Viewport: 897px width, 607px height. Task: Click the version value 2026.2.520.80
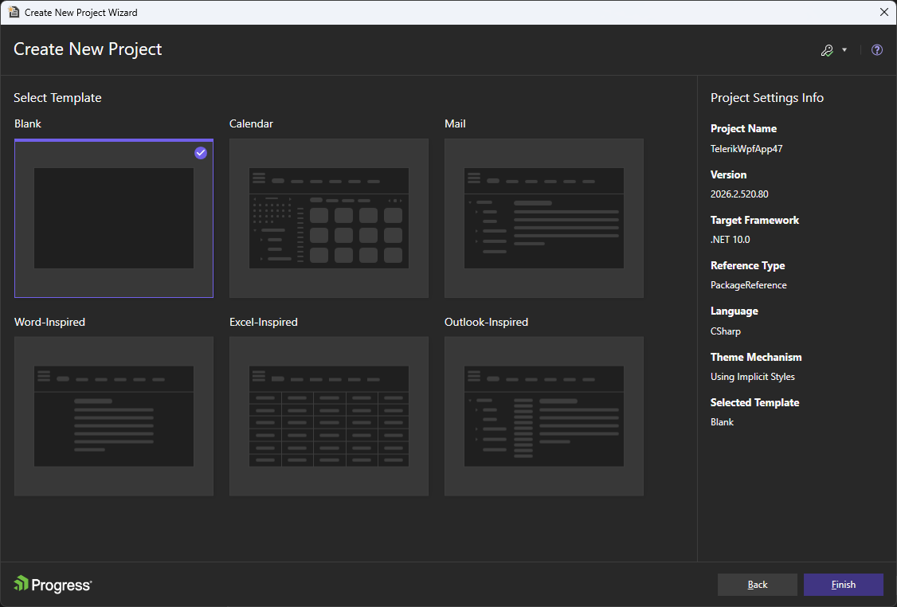coord(739,194)
